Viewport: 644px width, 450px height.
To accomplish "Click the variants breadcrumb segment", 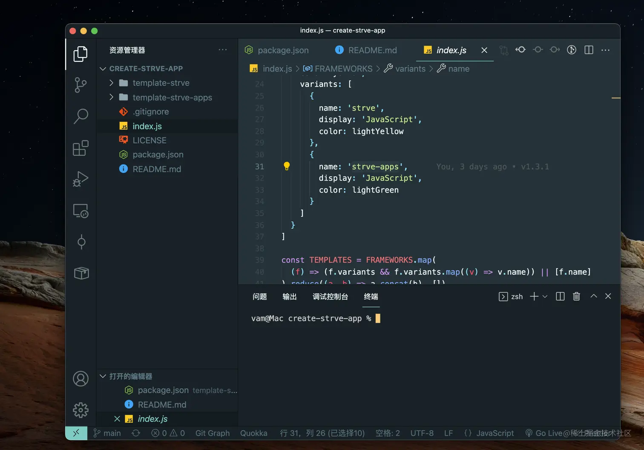I will [x=410, y=69].
